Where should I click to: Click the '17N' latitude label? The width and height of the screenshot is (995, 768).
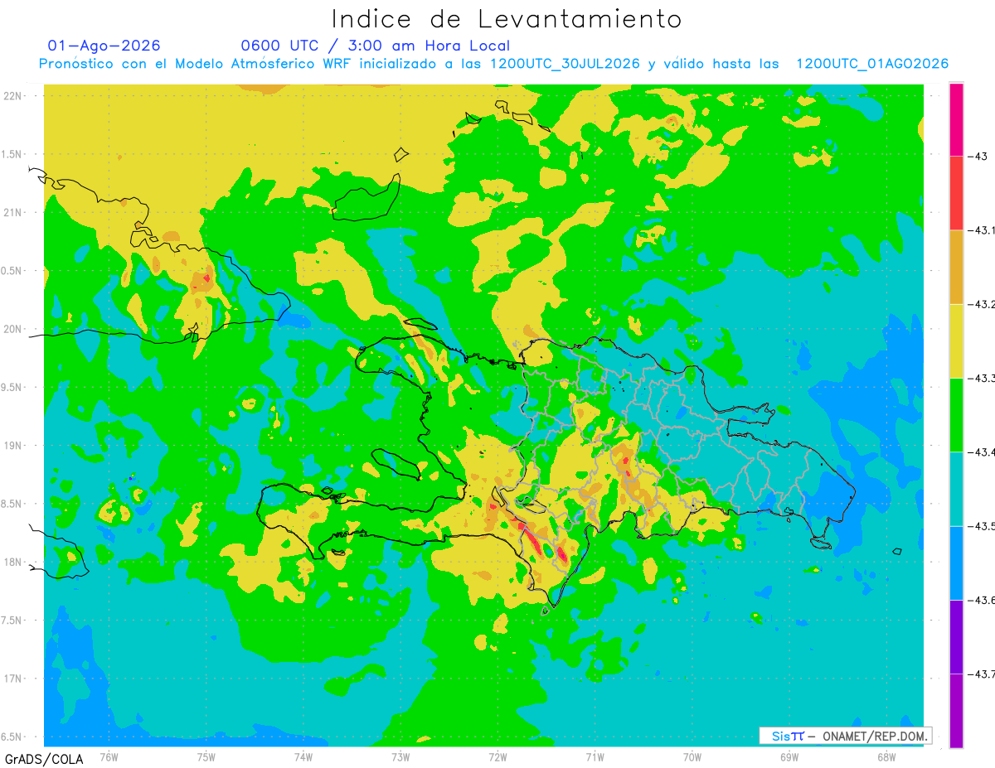12,679
